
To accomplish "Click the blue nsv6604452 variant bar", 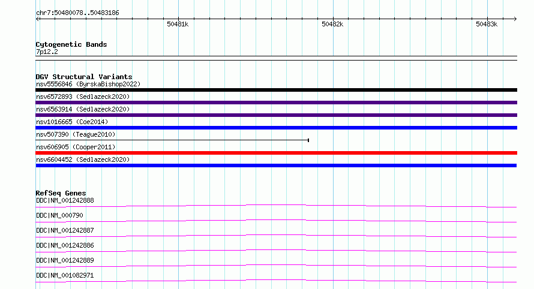I will [x=276, y=165].
